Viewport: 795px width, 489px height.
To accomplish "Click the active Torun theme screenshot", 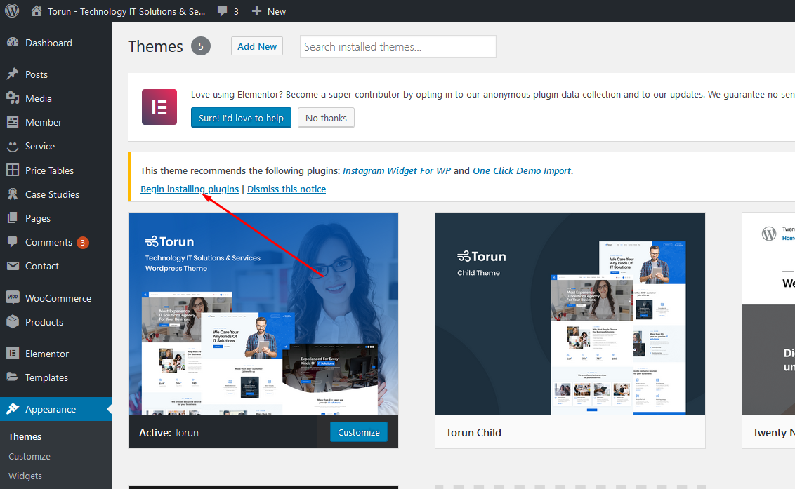I will pos(263,314).
